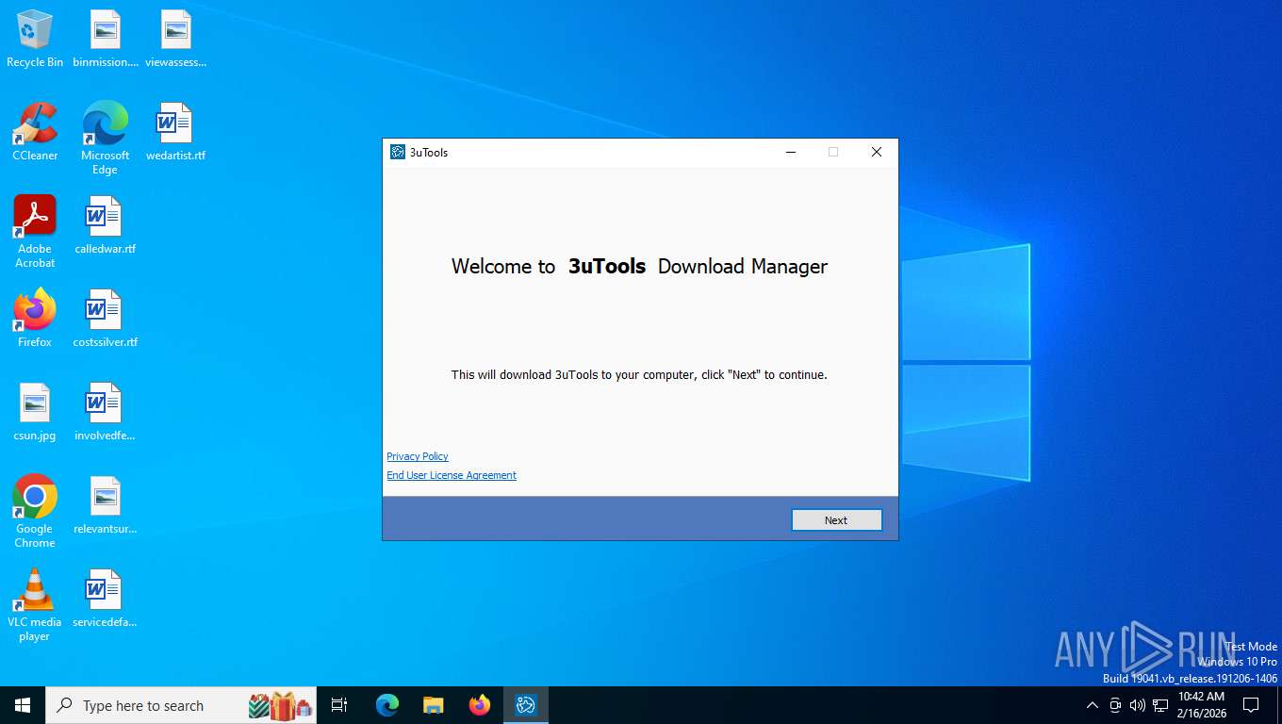The image size is (1282, 724).
Task: Open File Explorer from the taskbar
Action: pos(434,705)
